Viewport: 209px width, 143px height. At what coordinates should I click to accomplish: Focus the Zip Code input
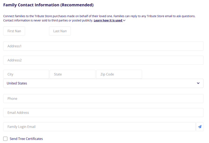click(119, 74)
